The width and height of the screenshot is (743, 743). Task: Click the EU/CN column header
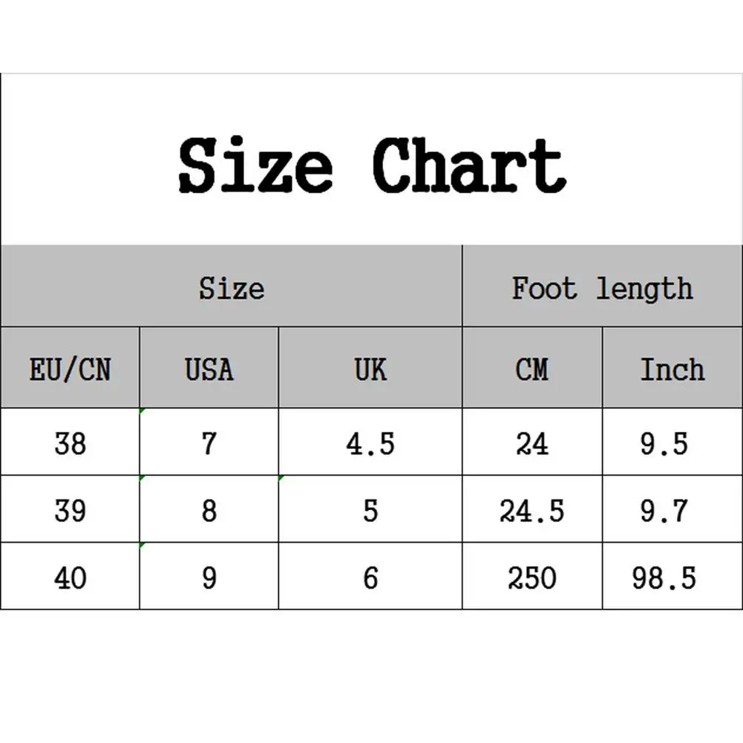(70, 368)
